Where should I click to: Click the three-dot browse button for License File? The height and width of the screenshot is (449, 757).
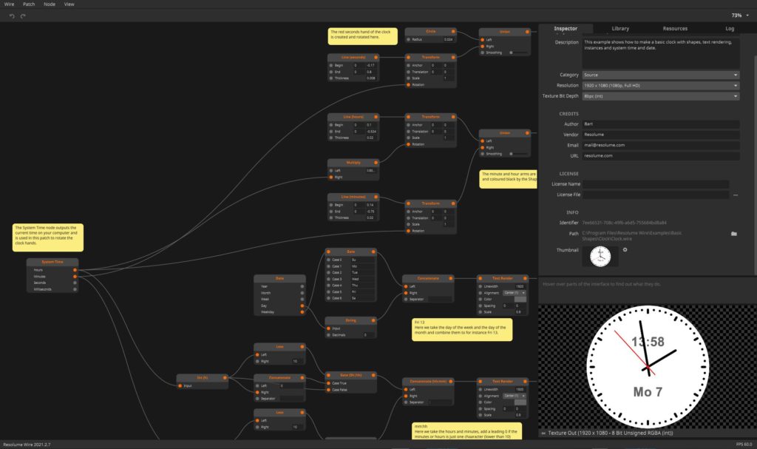[x=736, y=195]
